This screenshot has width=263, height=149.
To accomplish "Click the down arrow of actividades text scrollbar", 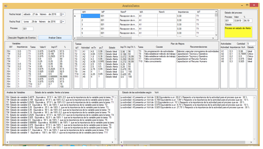I will pyautogui.click(x=254, y=139).
